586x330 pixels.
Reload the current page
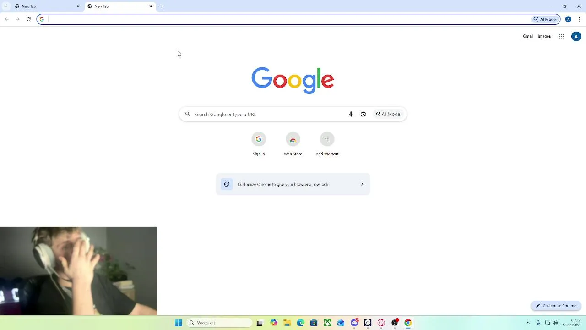point(28,19)
